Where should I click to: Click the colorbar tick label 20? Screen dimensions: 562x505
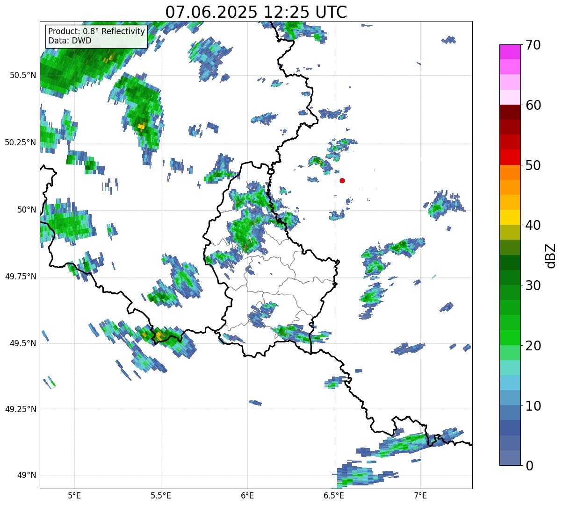pos(533,346)
